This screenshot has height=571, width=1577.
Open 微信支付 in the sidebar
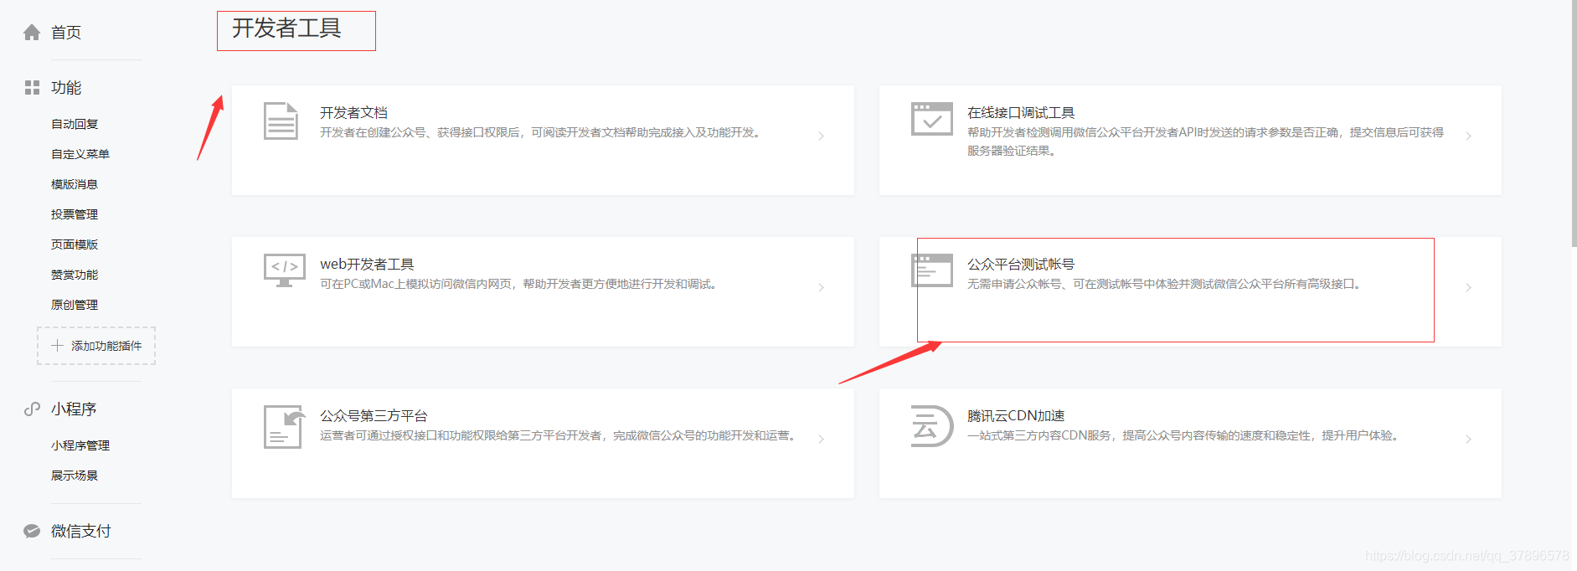tap(81, 531)
